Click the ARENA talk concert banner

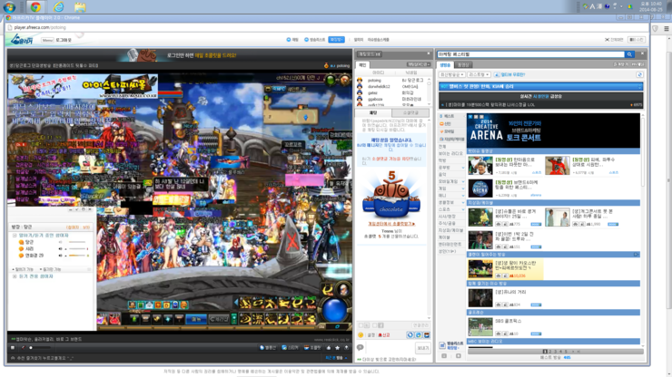click(x=553, y=130)
